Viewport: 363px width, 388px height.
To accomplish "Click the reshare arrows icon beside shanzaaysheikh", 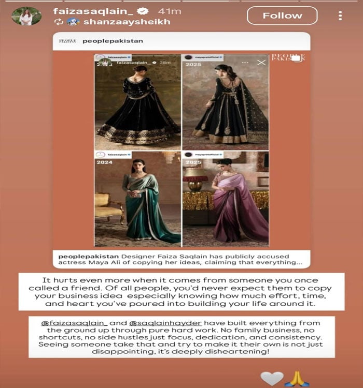I will [x=59, y=22].
